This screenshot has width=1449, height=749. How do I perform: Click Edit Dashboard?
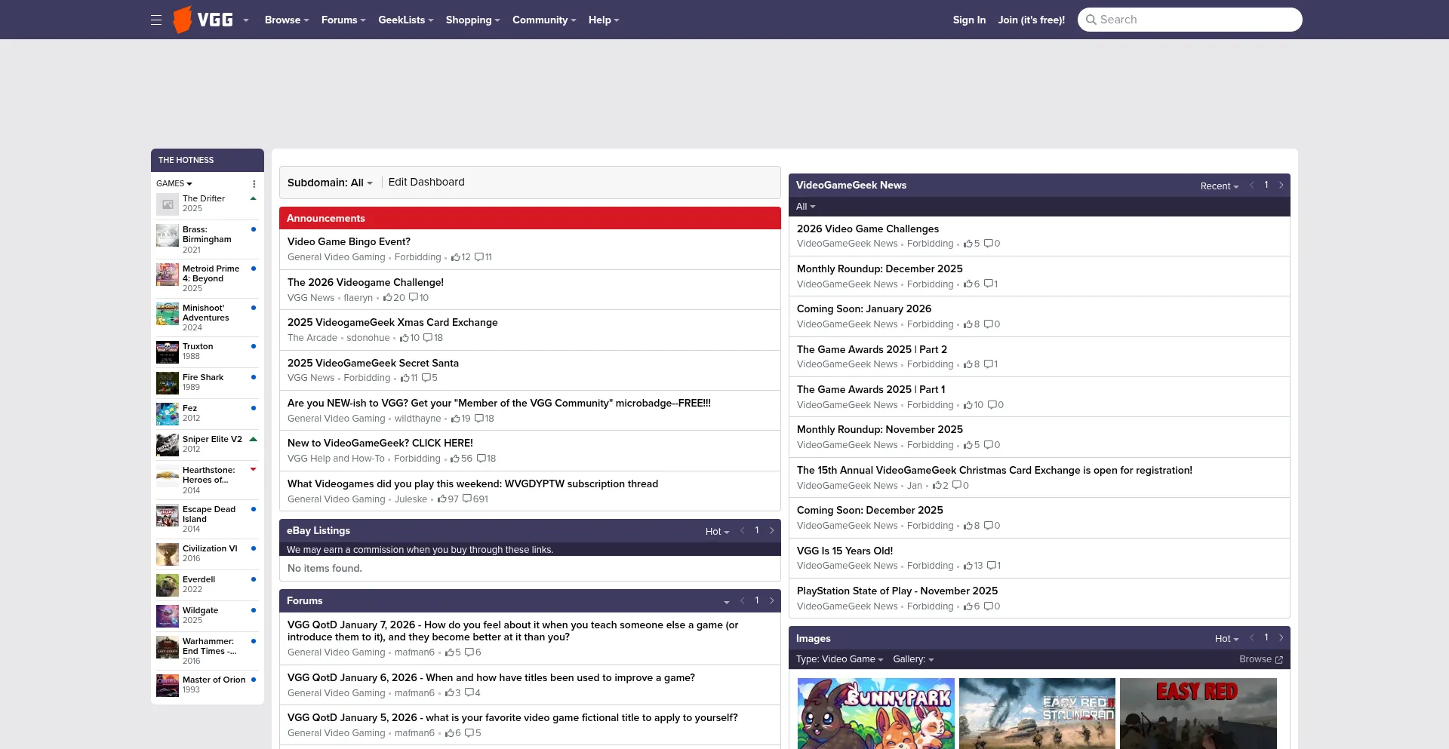click(426, 183)
